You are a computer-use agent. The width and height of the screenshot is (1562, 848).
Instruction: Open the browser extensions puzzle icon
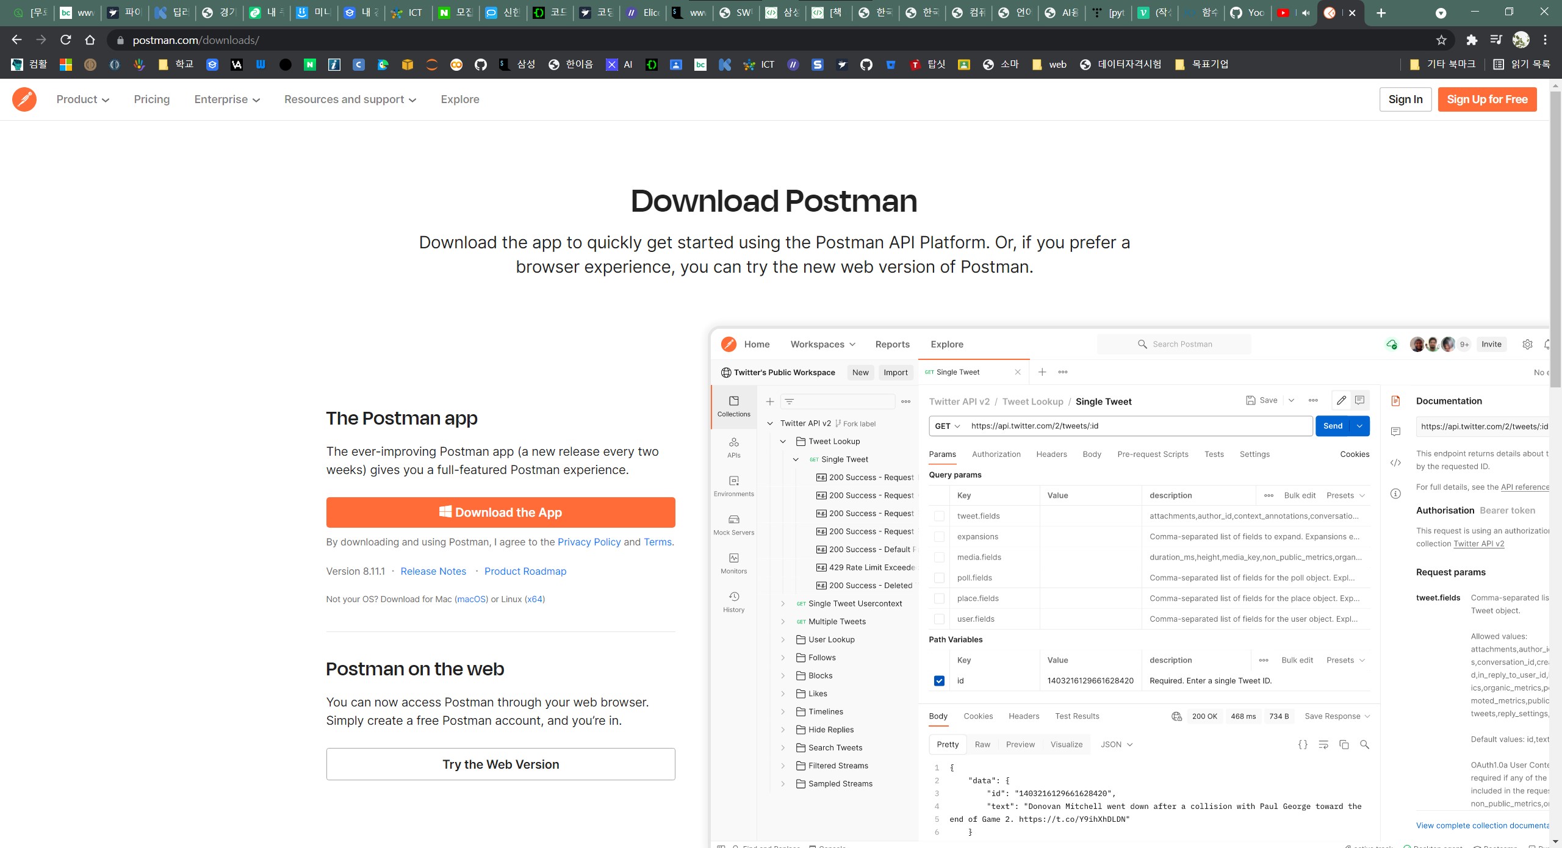(x=1472, y=40)
